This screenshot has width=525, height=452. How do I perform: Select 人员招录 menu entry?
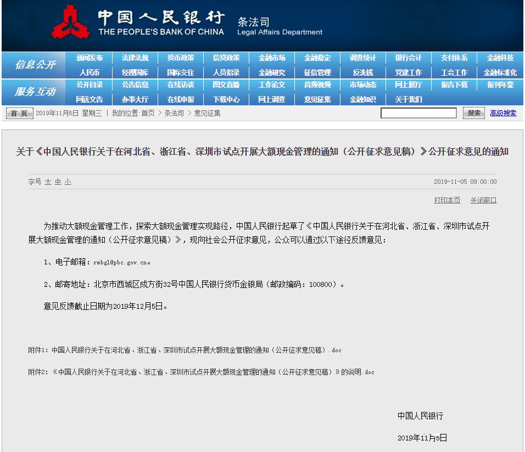coord(226,72)
